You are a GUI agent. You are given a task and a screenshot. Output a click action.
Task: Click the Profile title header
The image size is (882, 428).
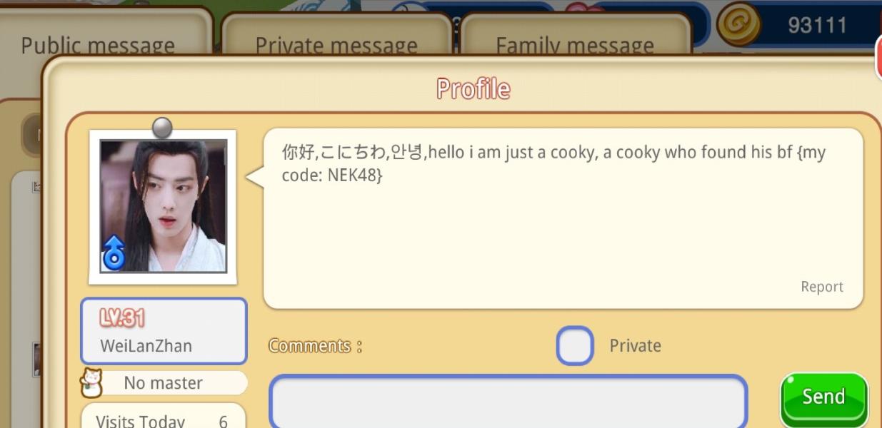473,89
